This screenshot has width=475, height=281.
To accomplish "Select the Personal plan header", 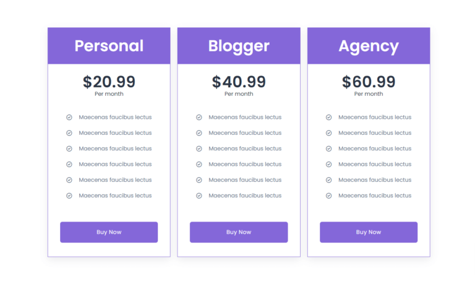I will (109, 46).
